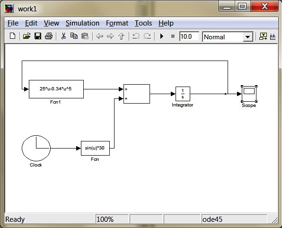
Task: Click the last toolbar icon on the right
Action: pos(273,36)
